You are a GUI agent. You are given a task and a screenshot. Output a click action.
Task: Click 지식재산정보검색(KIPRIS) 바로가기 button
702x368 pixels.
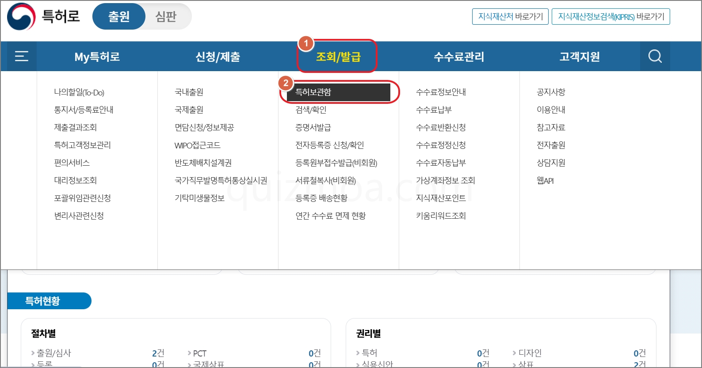click(611, 16)
